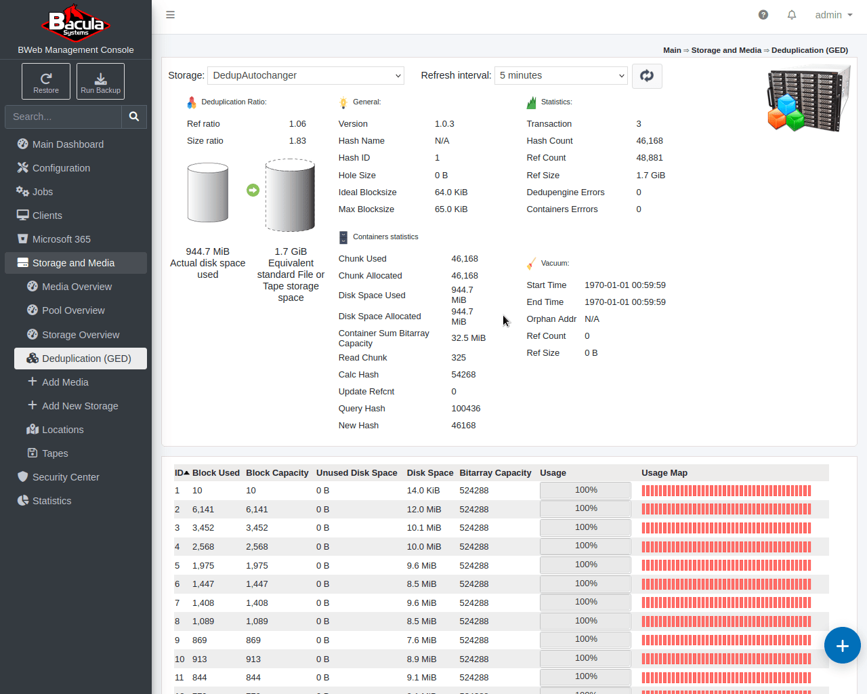Click Version value 1.0.3
The image size is (867, 694).
coord(444,124)
